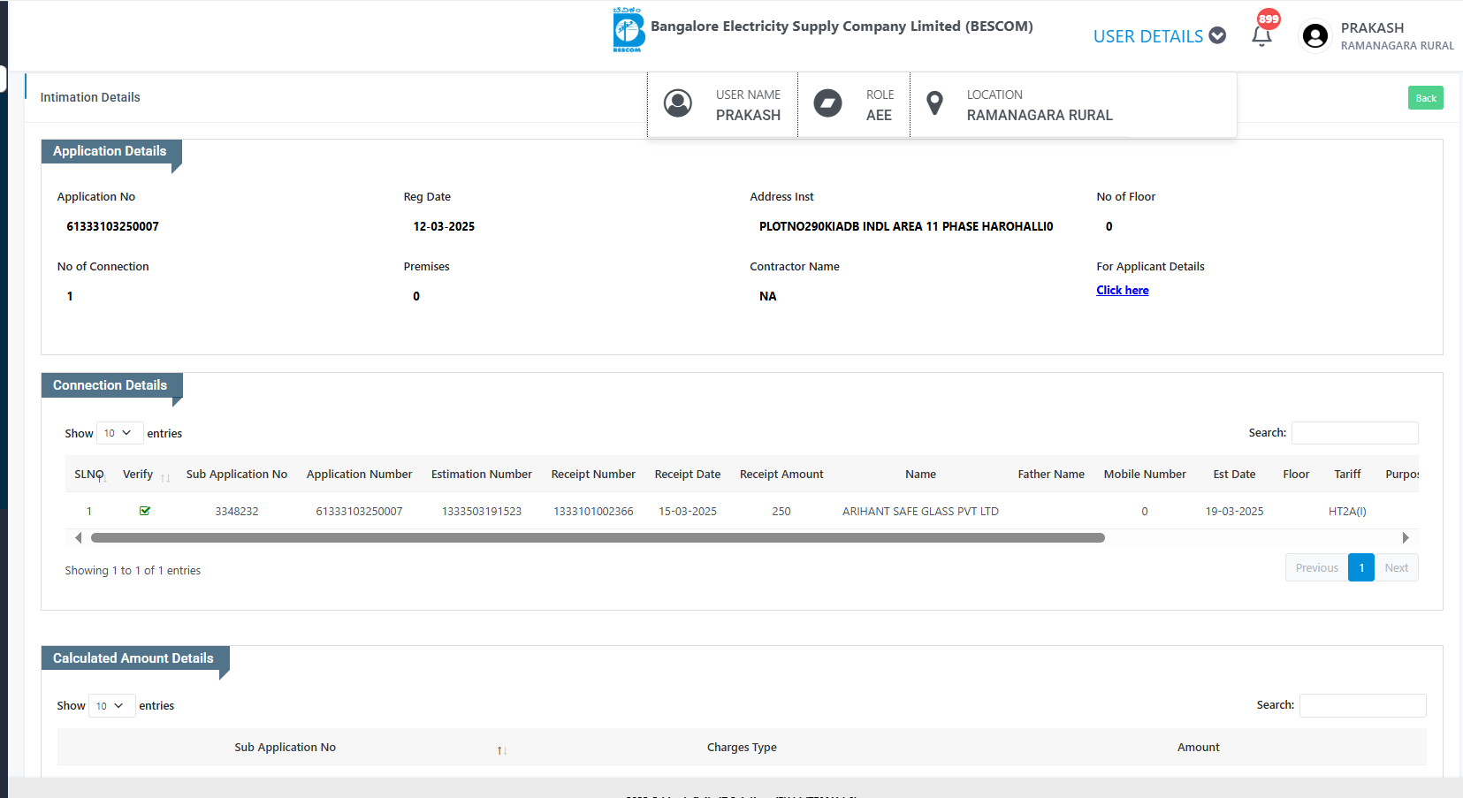Sort by the Verify column arrows

pyautogui.click(x=165, y=476)
